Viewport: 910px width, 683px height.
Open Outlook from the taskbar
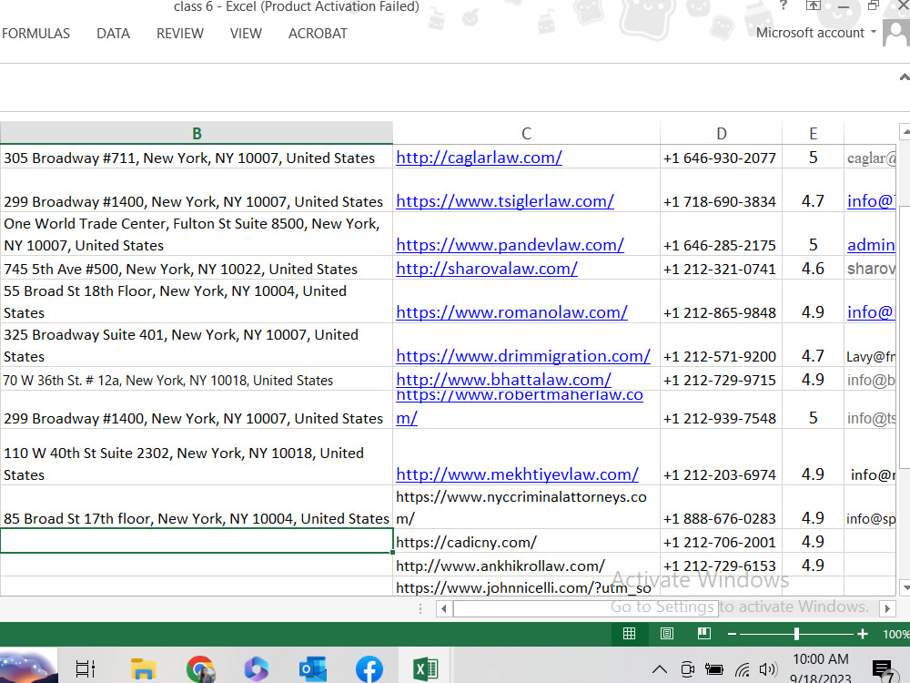click(312, 669)
